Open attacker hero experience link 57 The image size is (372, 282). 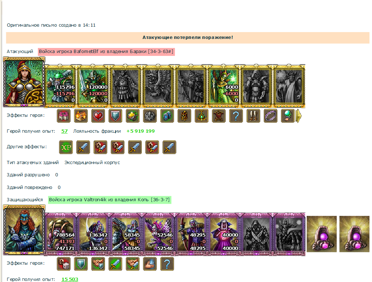(65, 131)
